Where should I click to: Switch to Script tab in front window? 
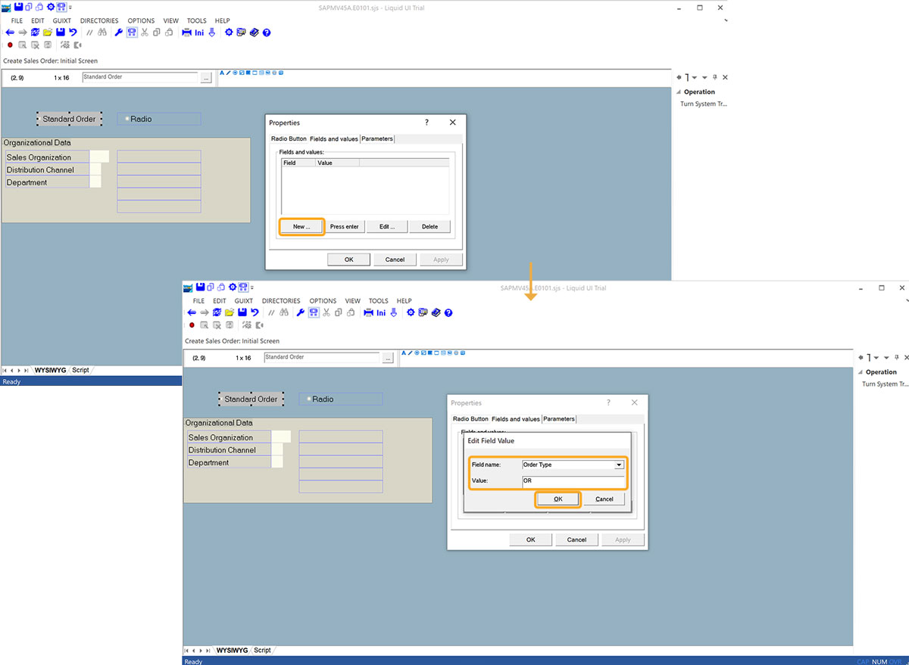pyautogui.click(x=262, y=650)
